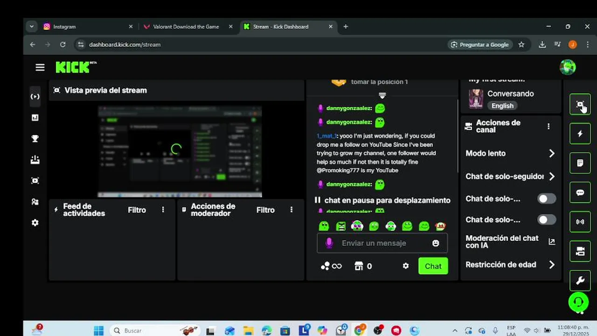The image size is (597, 336).
Task: Open the chat settings gear beside Chat button
Action: (x=406, y=266)
